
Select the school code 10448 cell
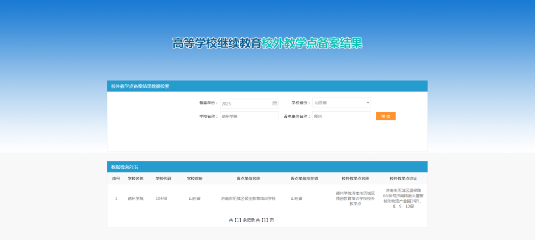pos(161,198)
